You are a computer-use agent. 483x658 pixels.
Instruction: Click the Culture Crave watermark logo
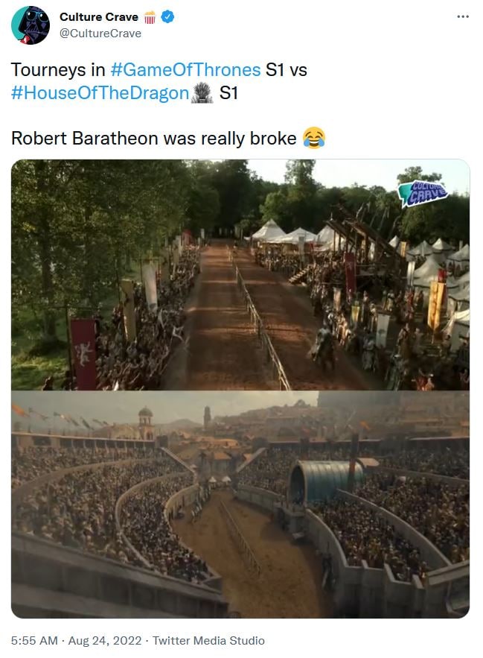(423, 193)
